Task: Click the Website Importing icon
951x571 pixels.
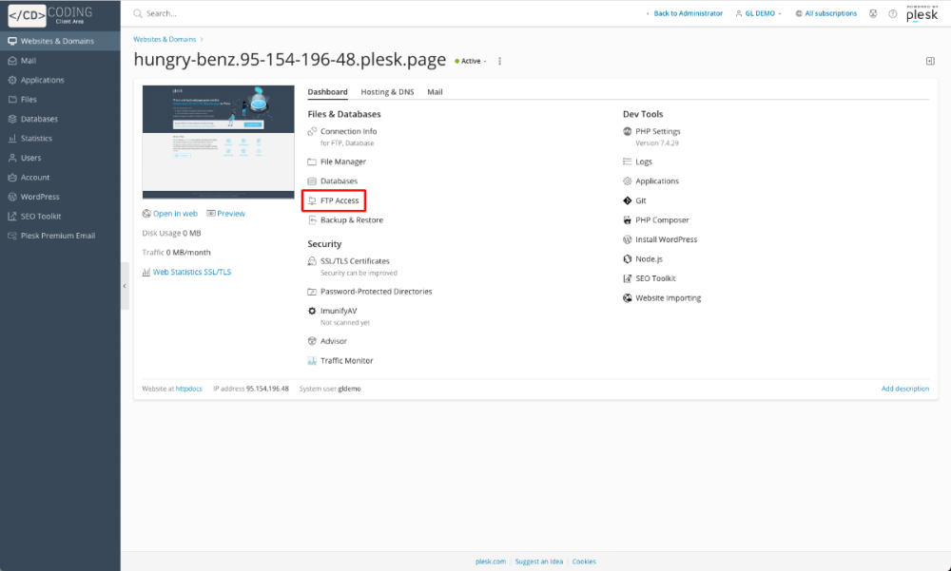Action: 628,297
